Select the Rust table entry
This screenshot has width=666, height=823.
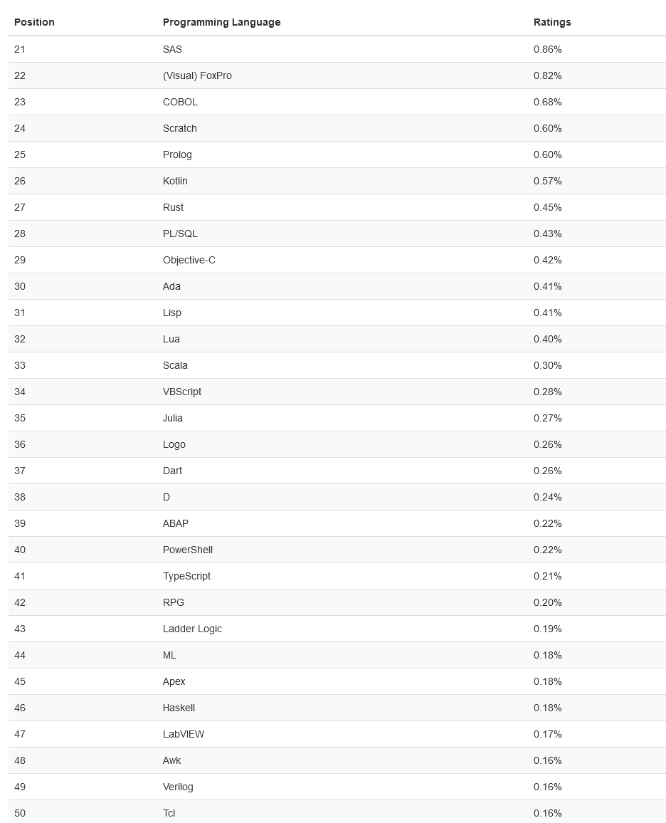[173, 207]
